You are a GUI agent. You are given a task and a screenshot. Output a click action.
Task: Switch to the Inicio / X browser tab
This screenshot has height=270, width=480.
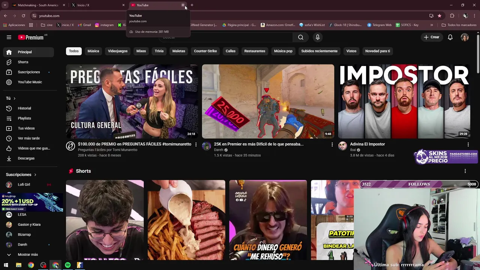97,5
